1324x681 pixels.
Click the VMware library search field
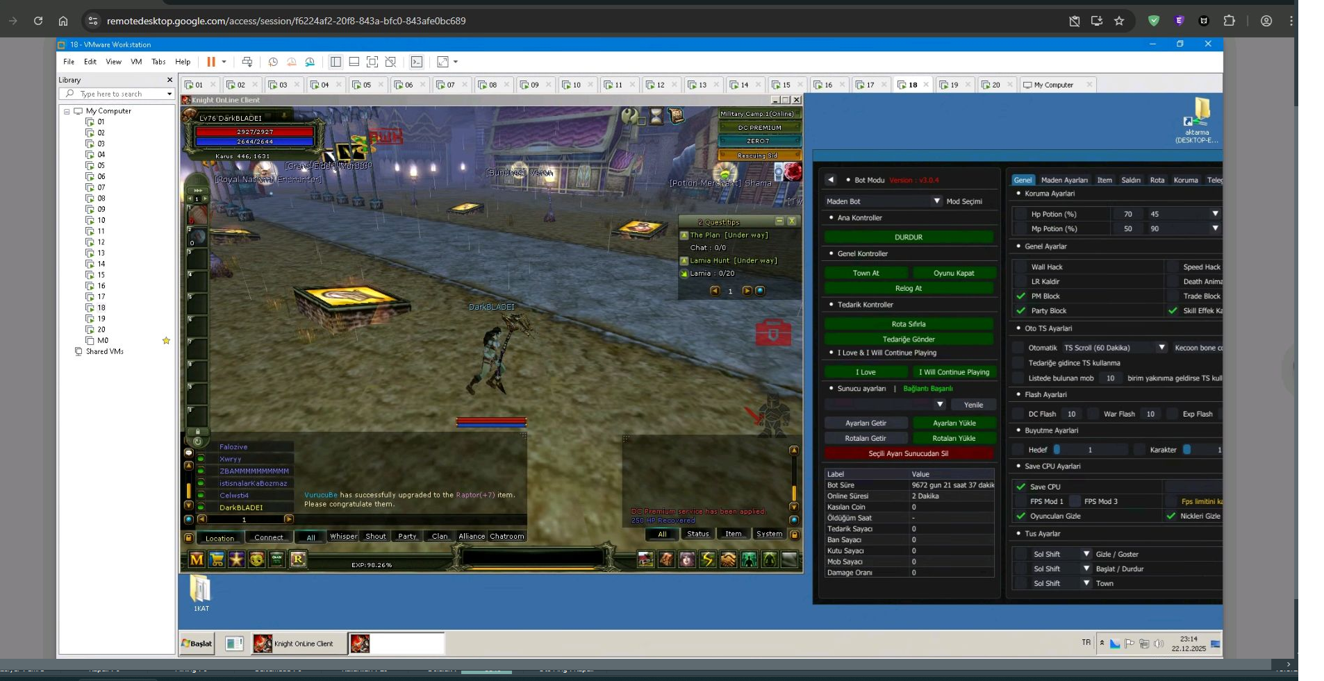tap(116, 94)
